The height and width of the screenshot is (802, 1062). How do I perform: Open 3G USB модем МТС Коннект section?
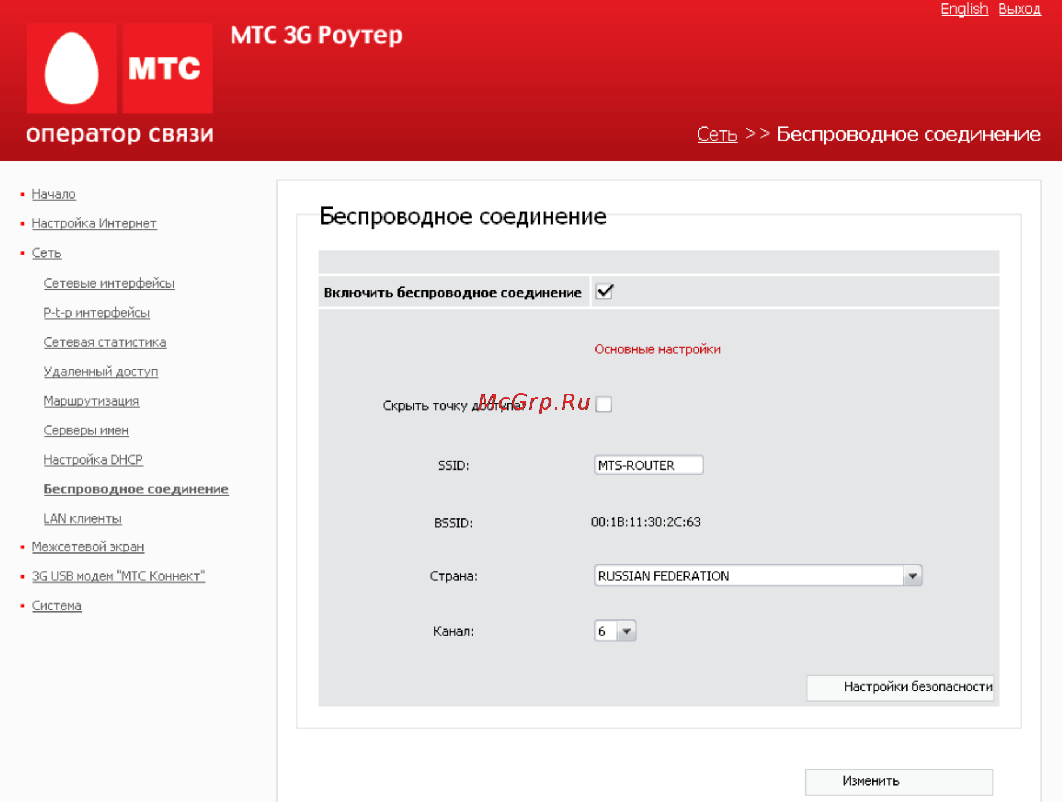119,576
